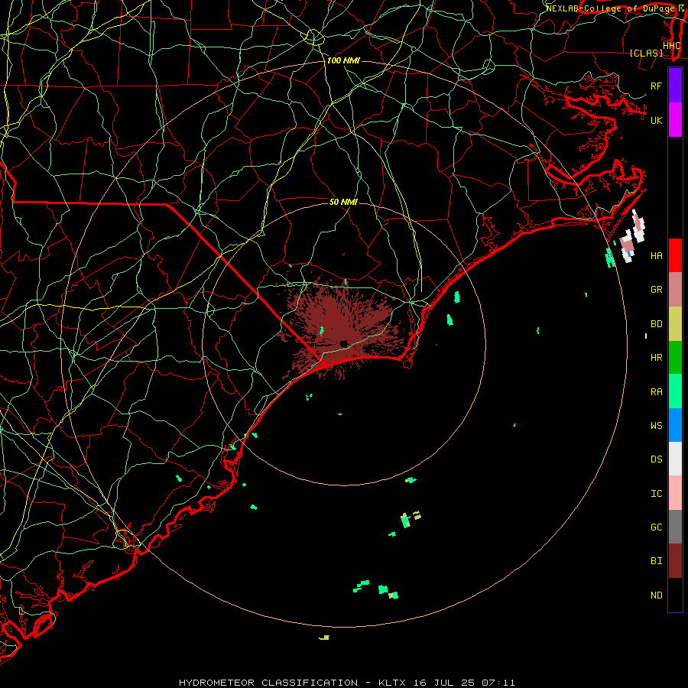Click the HHC product code label

point(671,46)
